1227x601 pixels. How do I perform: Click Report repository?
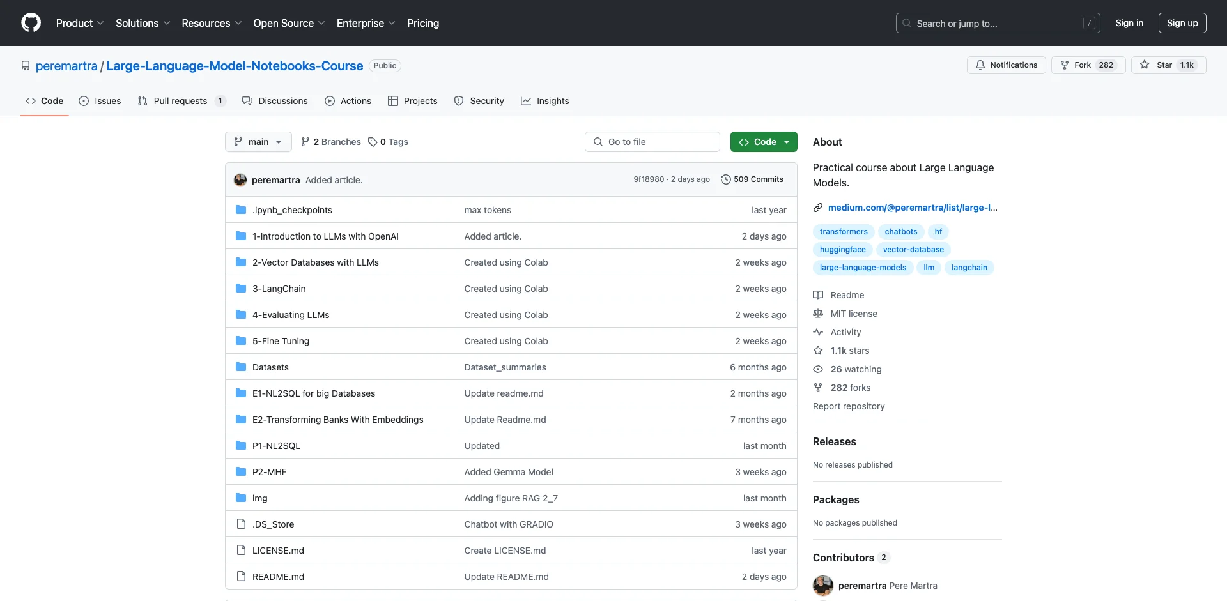click(849, 406)
